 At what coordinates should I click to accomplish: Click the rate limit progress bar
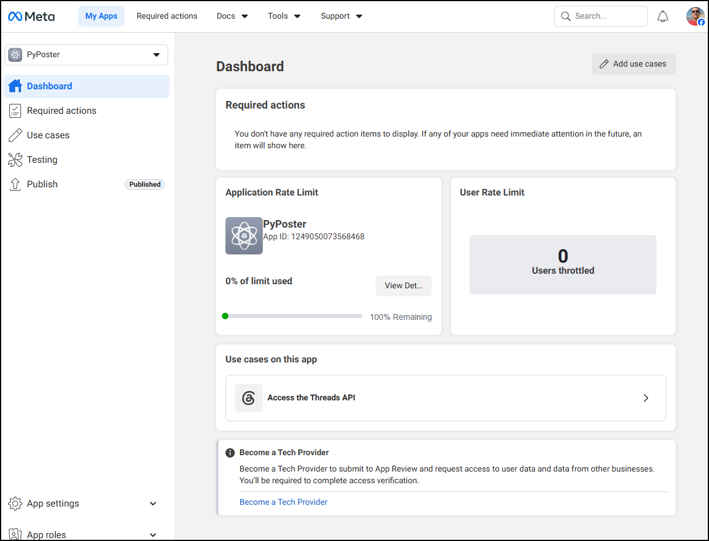(x=292, y=316)
